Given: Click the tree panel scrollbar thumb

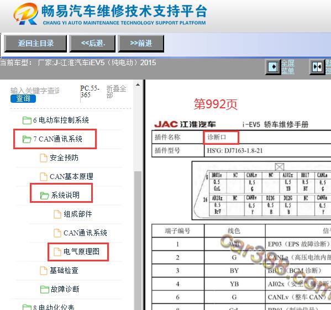Looking at the screenshot, I should (138, 240).
